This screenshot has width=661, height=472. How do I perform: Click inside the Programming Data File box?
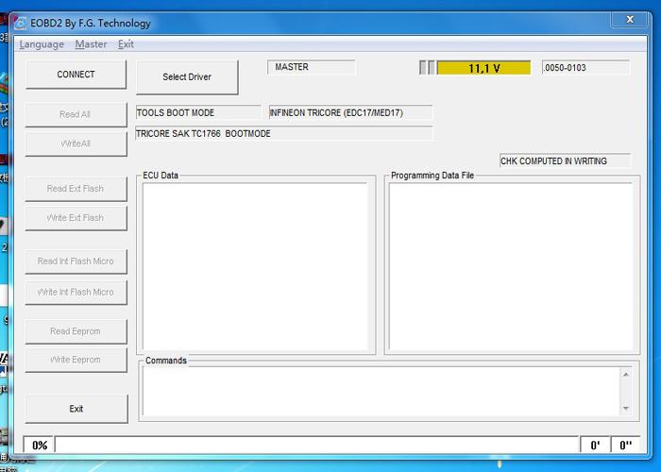pyautogui.click(x=511, y=266)
